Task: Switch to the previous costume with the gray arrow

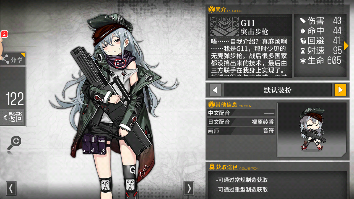Action: (x=215, y=90)
